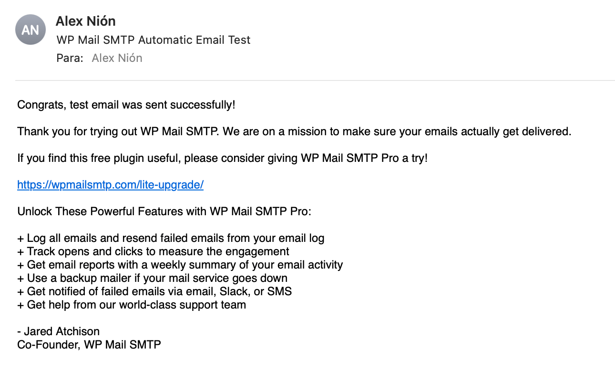Click the world-class support team line
Viewport: 615px width, 379px height.
pyautogui.click(x=132, y=305)
